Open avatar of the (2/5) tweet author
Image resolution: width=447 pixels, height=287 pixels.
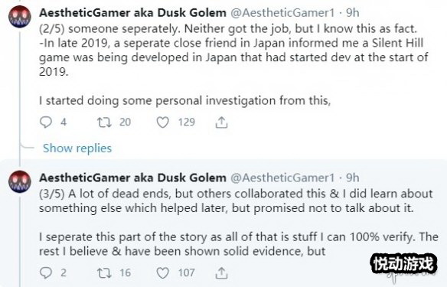click(20, 17)
